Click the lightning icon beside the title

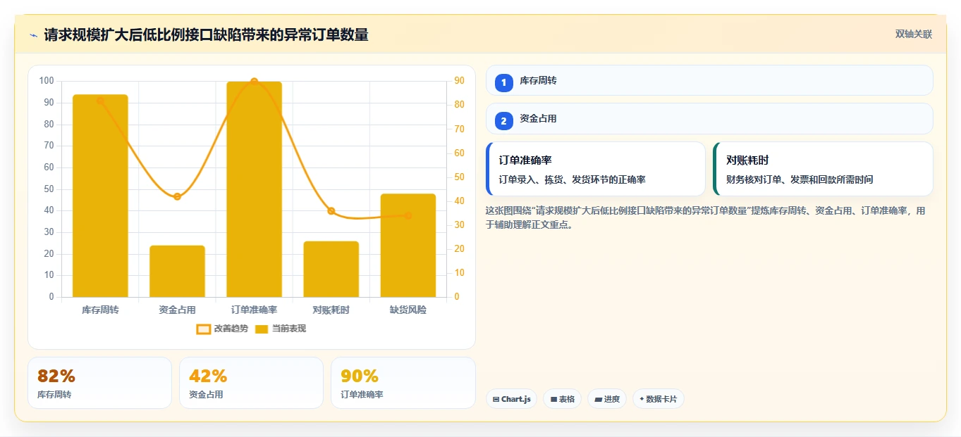(33, 35)
